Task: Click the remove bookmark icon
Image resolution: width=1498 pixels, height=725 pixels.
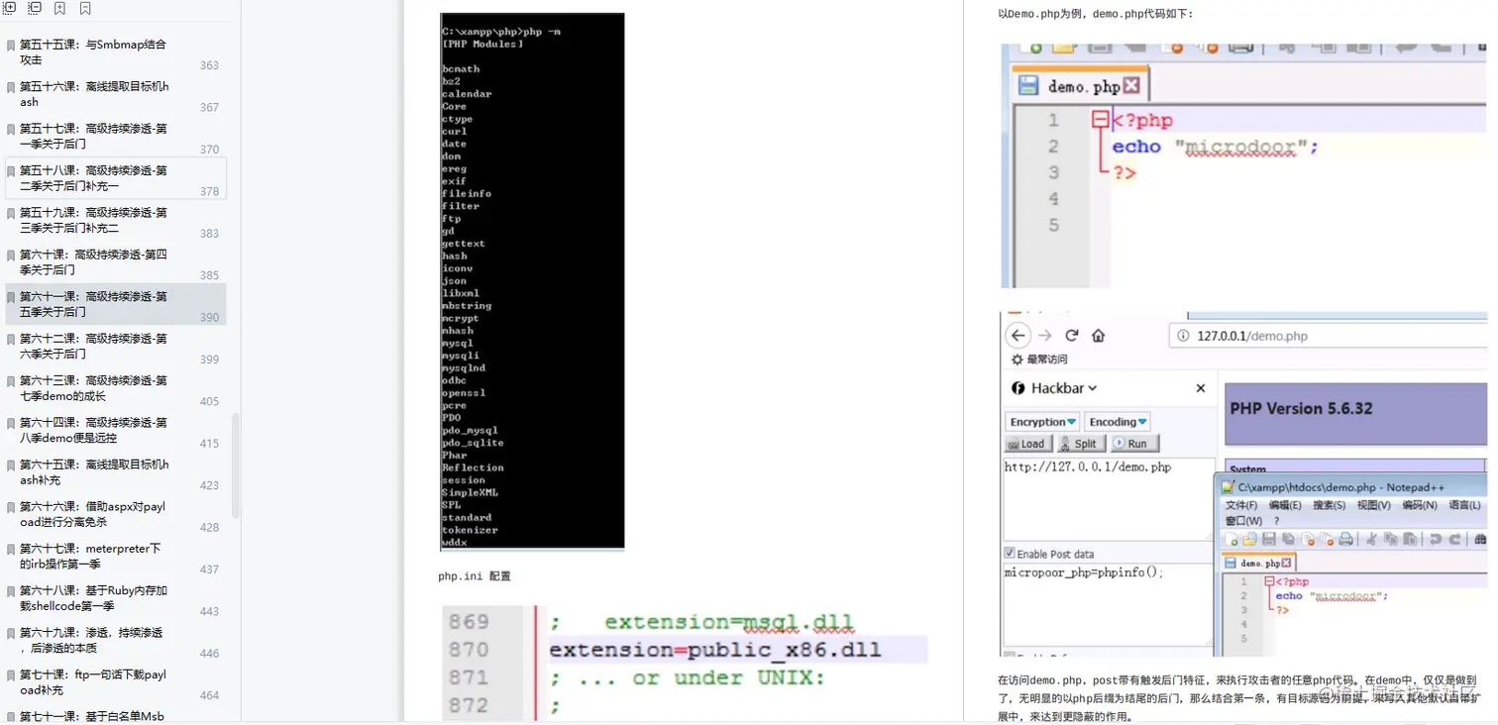Action: coord(85,8)
